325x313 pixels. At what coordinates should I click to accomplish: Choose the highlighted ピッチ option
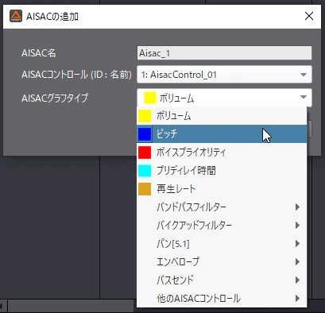point(222,134)
